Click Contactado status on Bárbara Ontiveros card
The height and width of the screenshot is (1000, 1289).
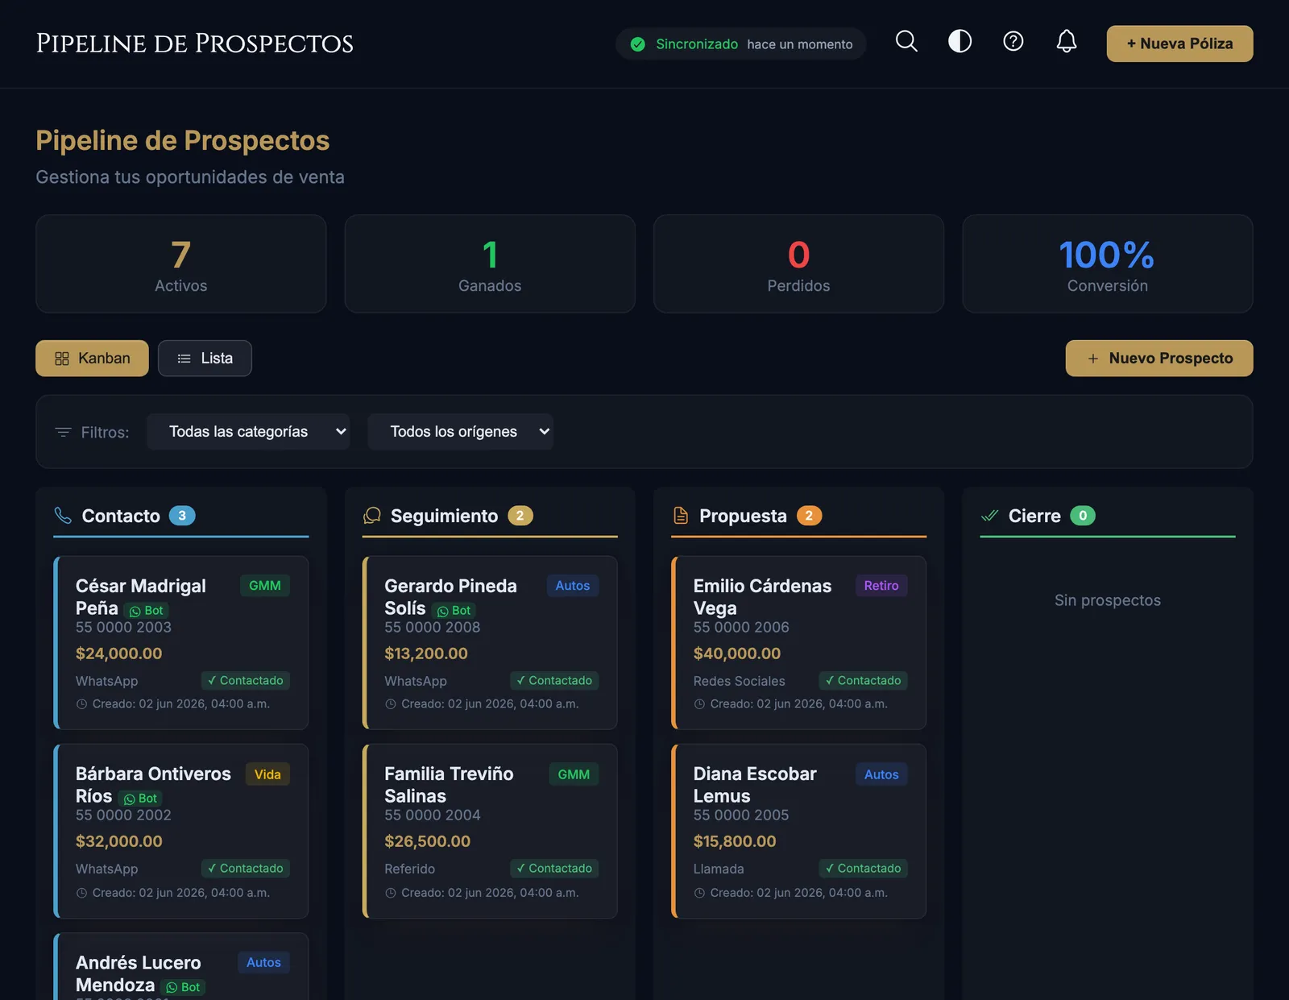coord(246,869)
